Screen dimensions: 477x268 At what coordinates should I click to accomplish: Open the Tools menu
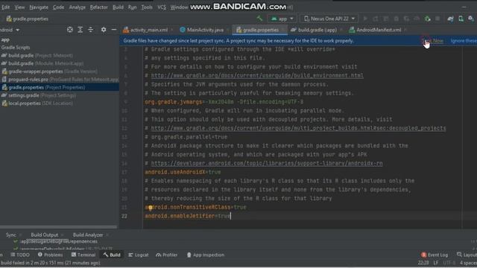pos(147,7)
